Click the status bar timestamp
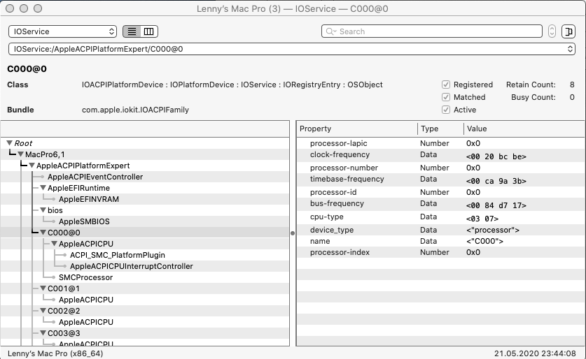The image size is (586, 359). pos(535,353)
